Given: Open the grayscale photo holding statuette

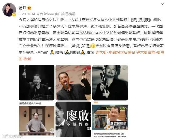Looking at the screenshot, I should pyautogui.click(x=110, y=83).
